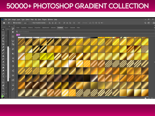Open the Filter menu
The height and width of the screenshot is (116, 155).
point(32,19)
